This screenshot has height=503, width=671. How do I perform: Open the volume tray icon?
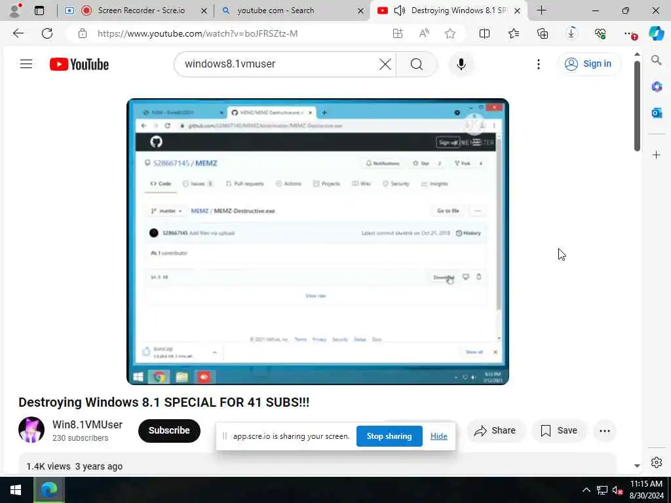(x=617, y=490)
